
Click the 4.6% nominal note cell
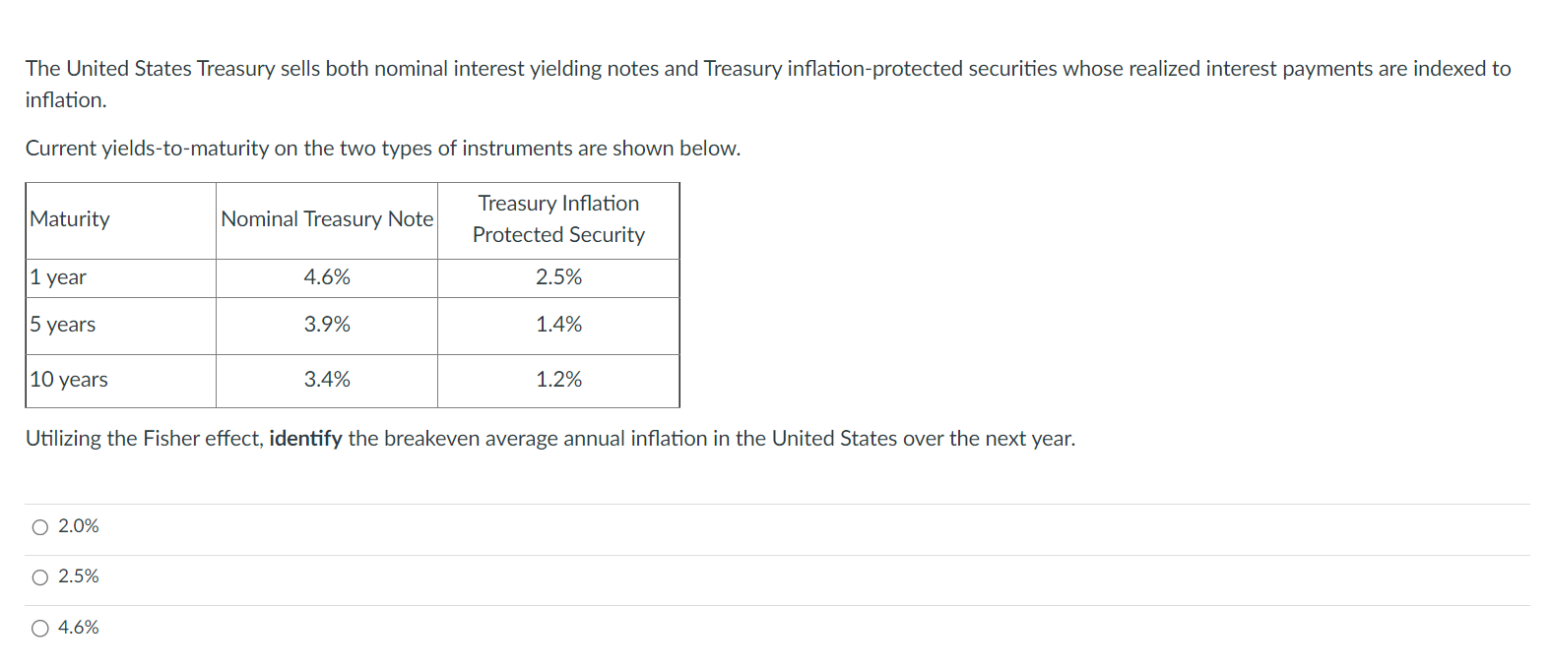pos(326,277)
